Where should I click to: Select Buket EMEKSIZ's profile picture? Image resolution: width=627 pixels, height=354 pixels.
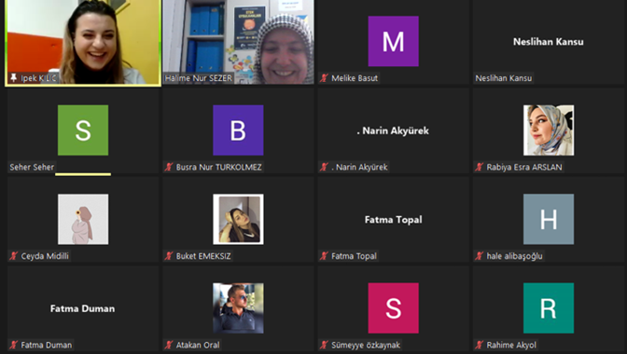tap(238, 219)
